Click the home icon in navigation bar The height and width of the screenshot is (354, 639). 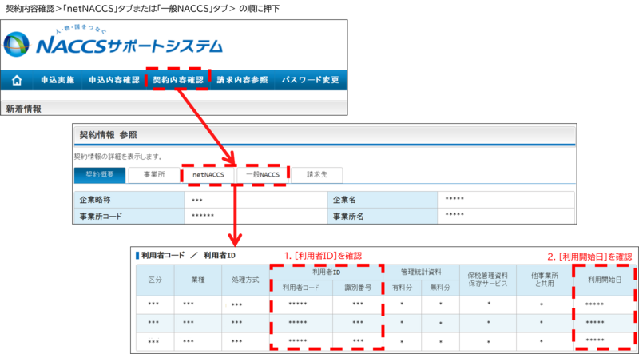(14, 81)
